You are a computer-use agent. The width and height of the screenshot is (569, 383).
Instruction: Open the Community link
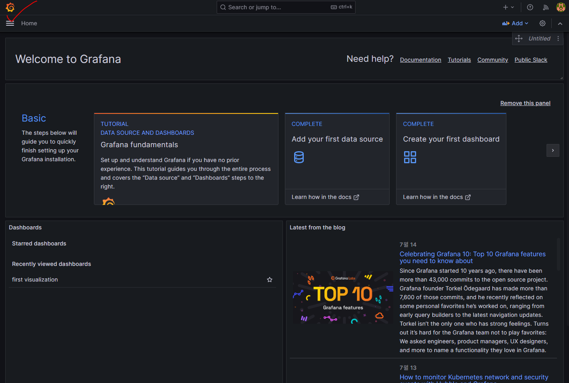tap(493, 60)
